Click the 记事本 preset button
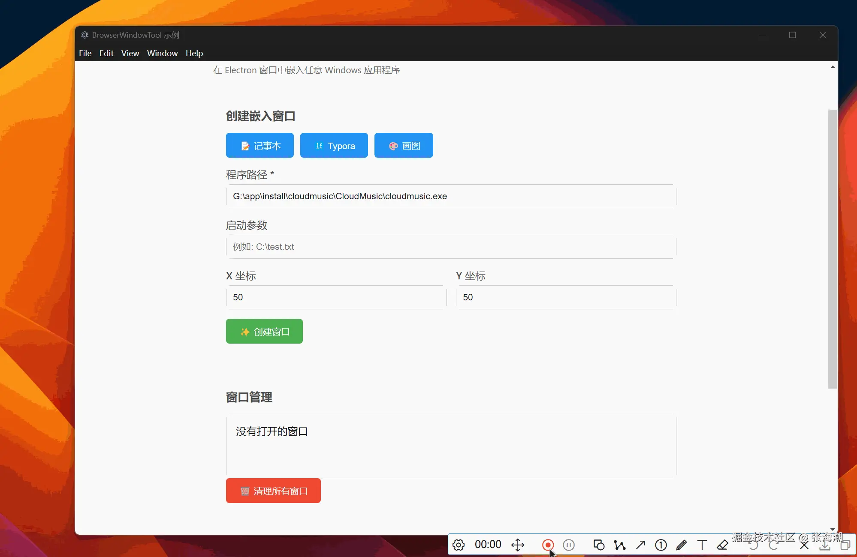This screenshot has height=557, width=857. [x=260, y=146]
